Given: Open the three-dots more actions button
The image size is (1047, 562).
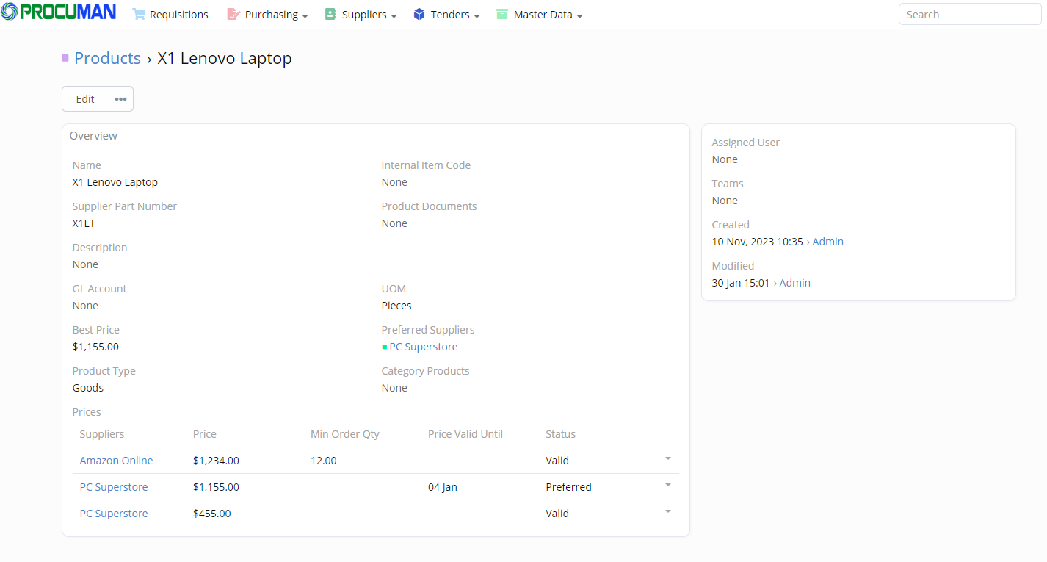Looking at the screenshot, I should (121, 99).
